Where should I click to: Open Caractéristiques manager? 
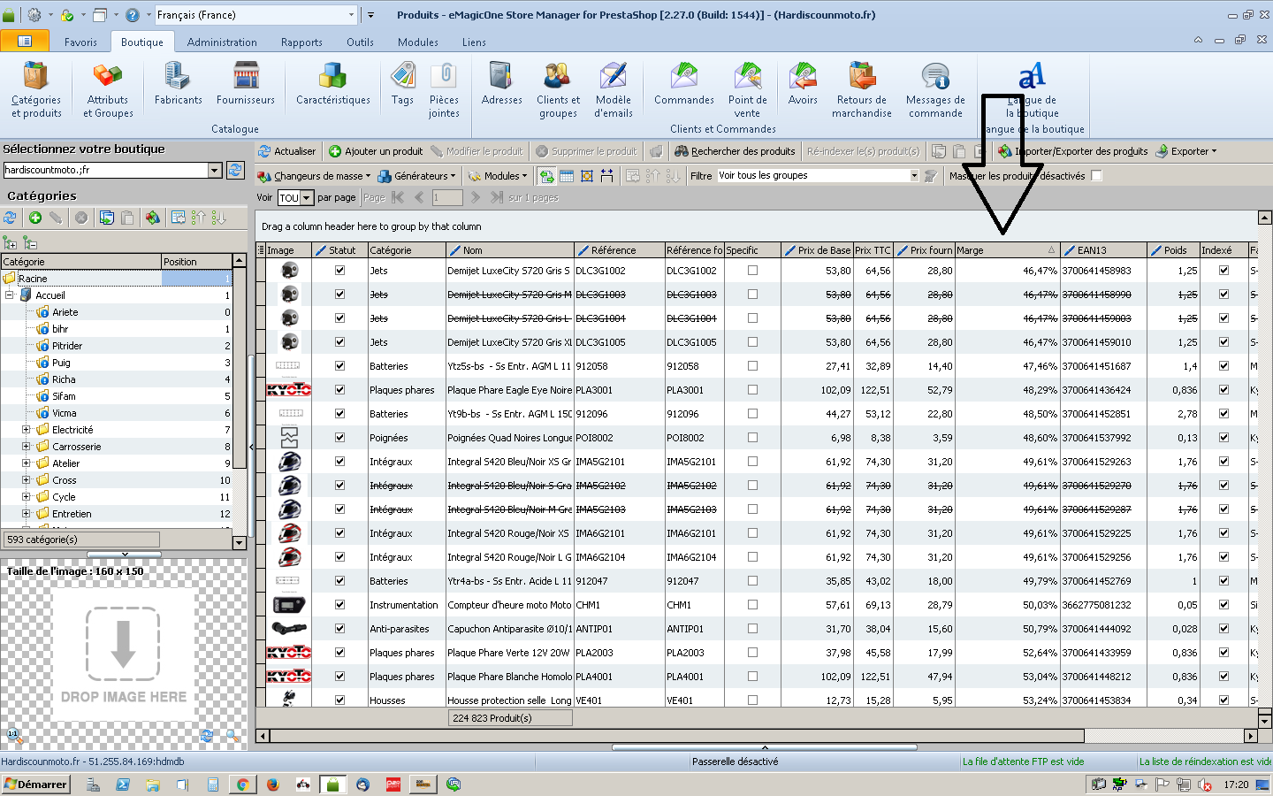coord(333,84)
